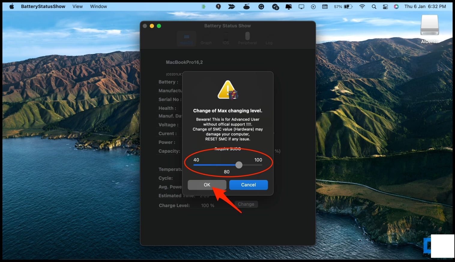This screenshot has height=262, width=455.
Task: Click the slider maximum label 100
Action: pos(258,160)
